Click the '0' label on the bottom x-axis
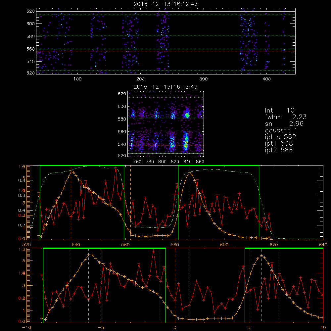The height and width of the screenshot is (331, 331). click(175, 328)
